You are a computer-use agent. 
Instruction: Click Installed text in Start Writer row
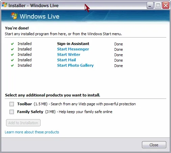[x=25, y=54]
